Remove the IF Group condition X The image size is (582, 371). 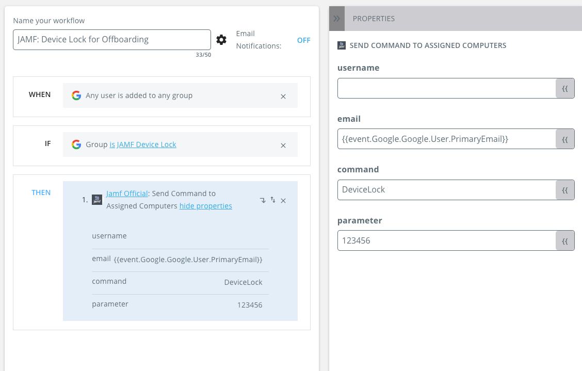click(283, 146)
